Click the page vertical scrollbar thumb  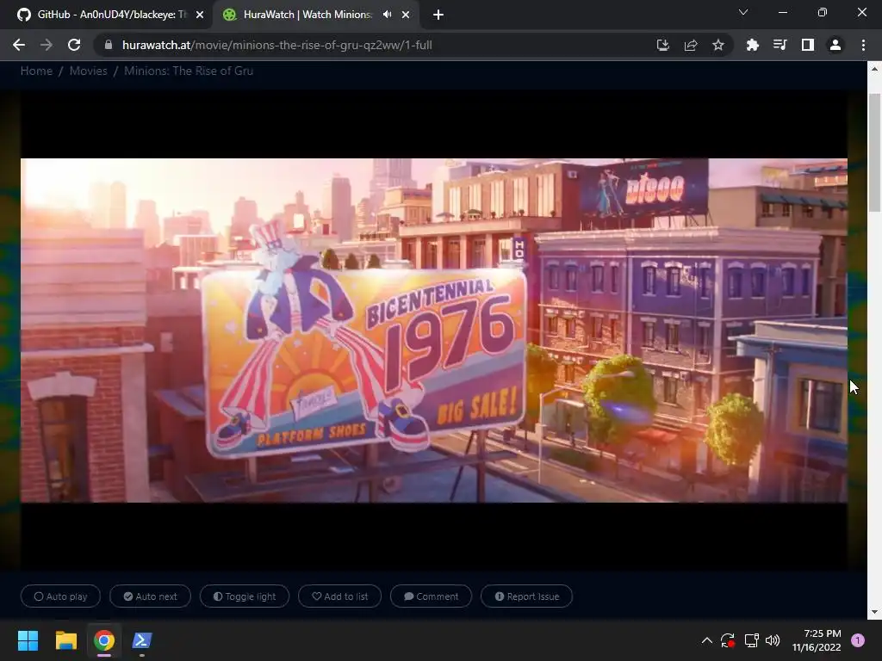[874, 153]
